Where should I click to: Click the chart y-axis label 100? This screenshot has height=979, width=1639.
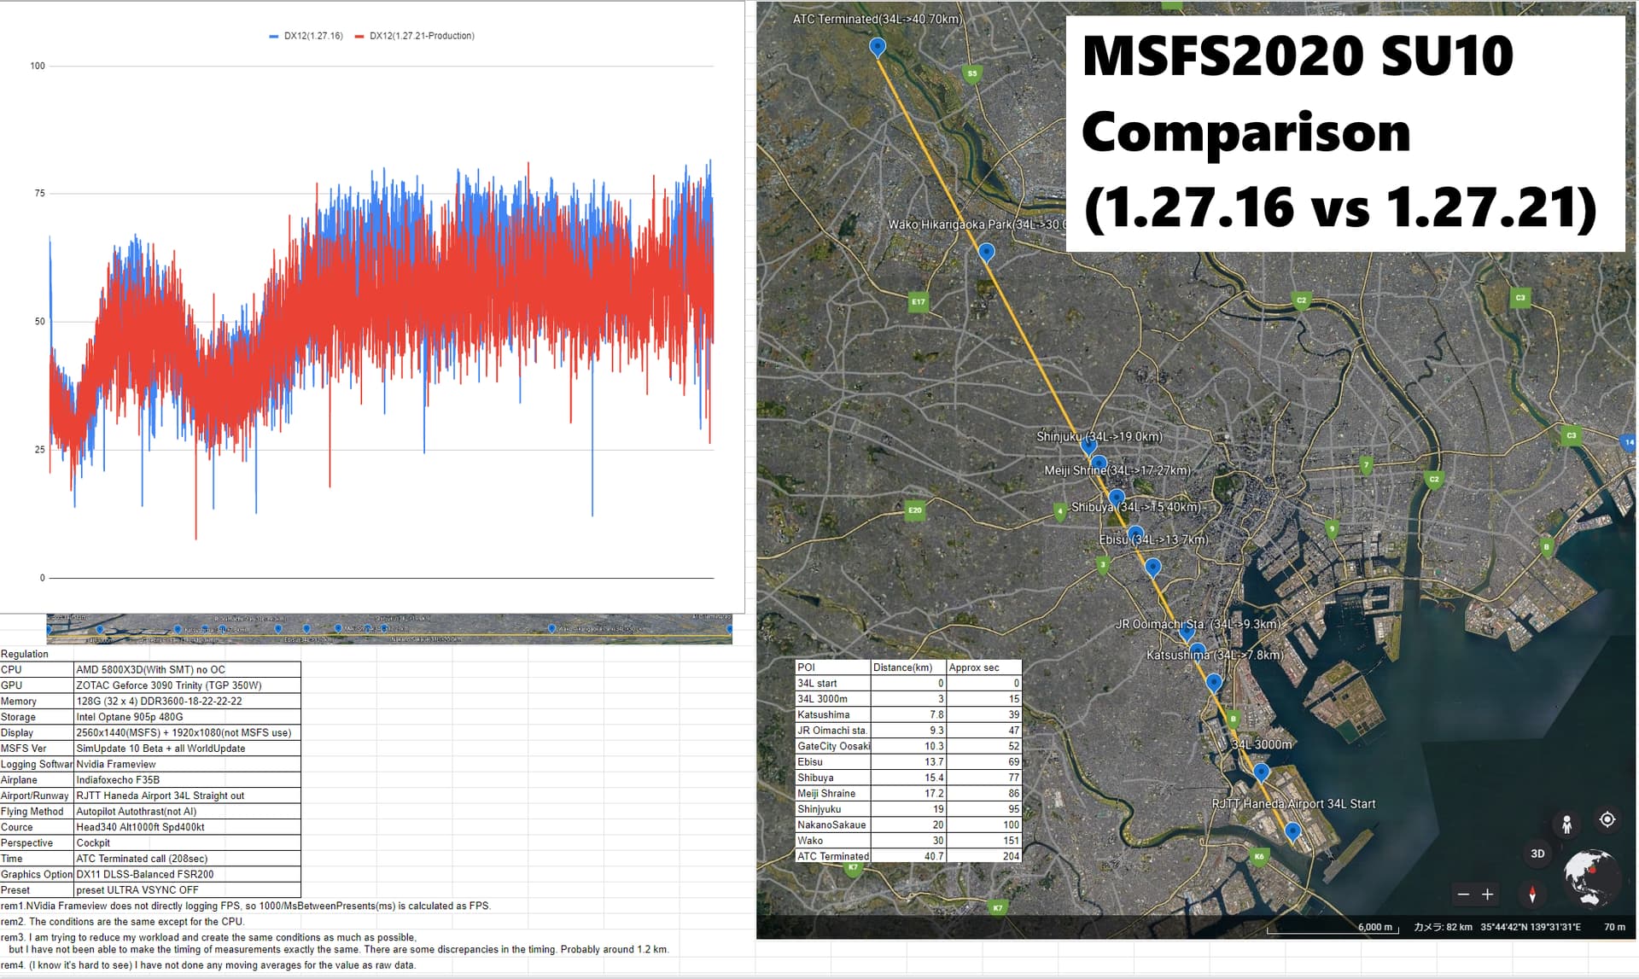tap(38, 66)
